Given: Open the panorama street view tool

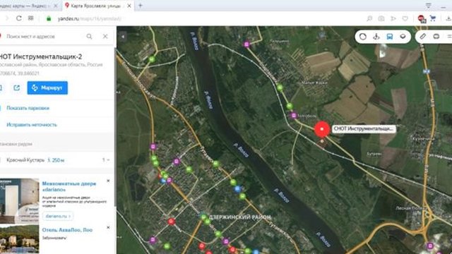Looking at the screenshot, I should click(376, 37).
